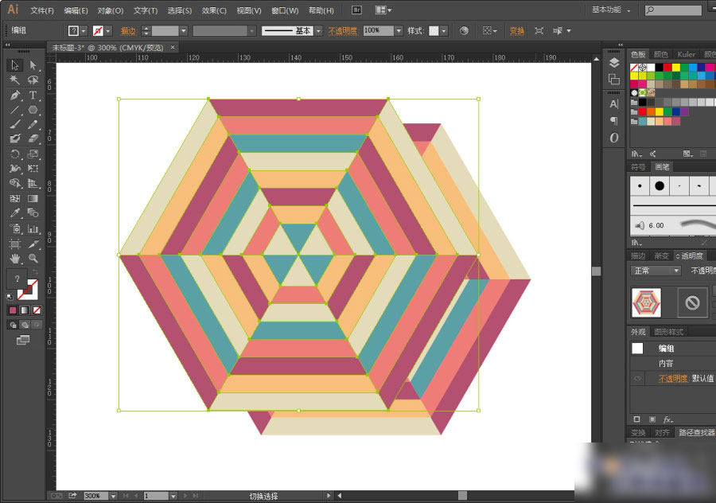Toggle visibility eye of the opacity row

tap(637, 378)
